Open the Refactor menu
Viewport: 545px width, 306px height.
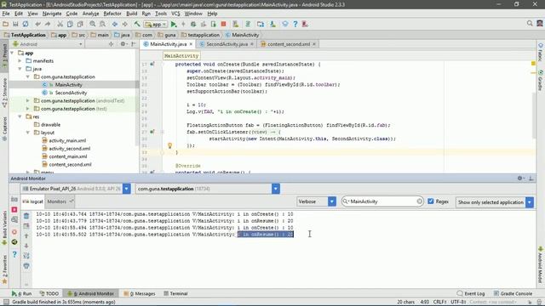click(112, 14)
